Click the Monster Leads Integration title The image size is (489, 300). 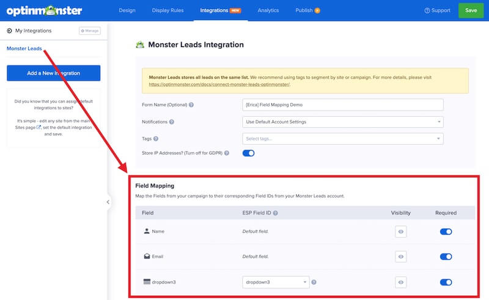196,45
